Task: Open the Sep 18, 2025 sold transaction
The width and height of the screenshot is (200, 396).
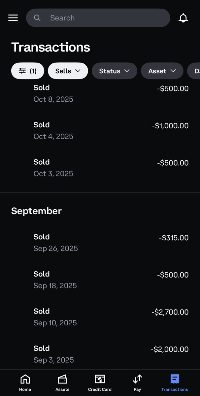Action: pos(100,280)
